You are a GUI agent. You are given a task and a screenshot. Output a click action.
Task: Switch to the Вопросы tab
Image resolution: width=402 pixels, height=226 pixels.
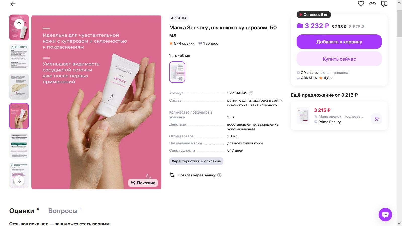(x=63, y=211)
